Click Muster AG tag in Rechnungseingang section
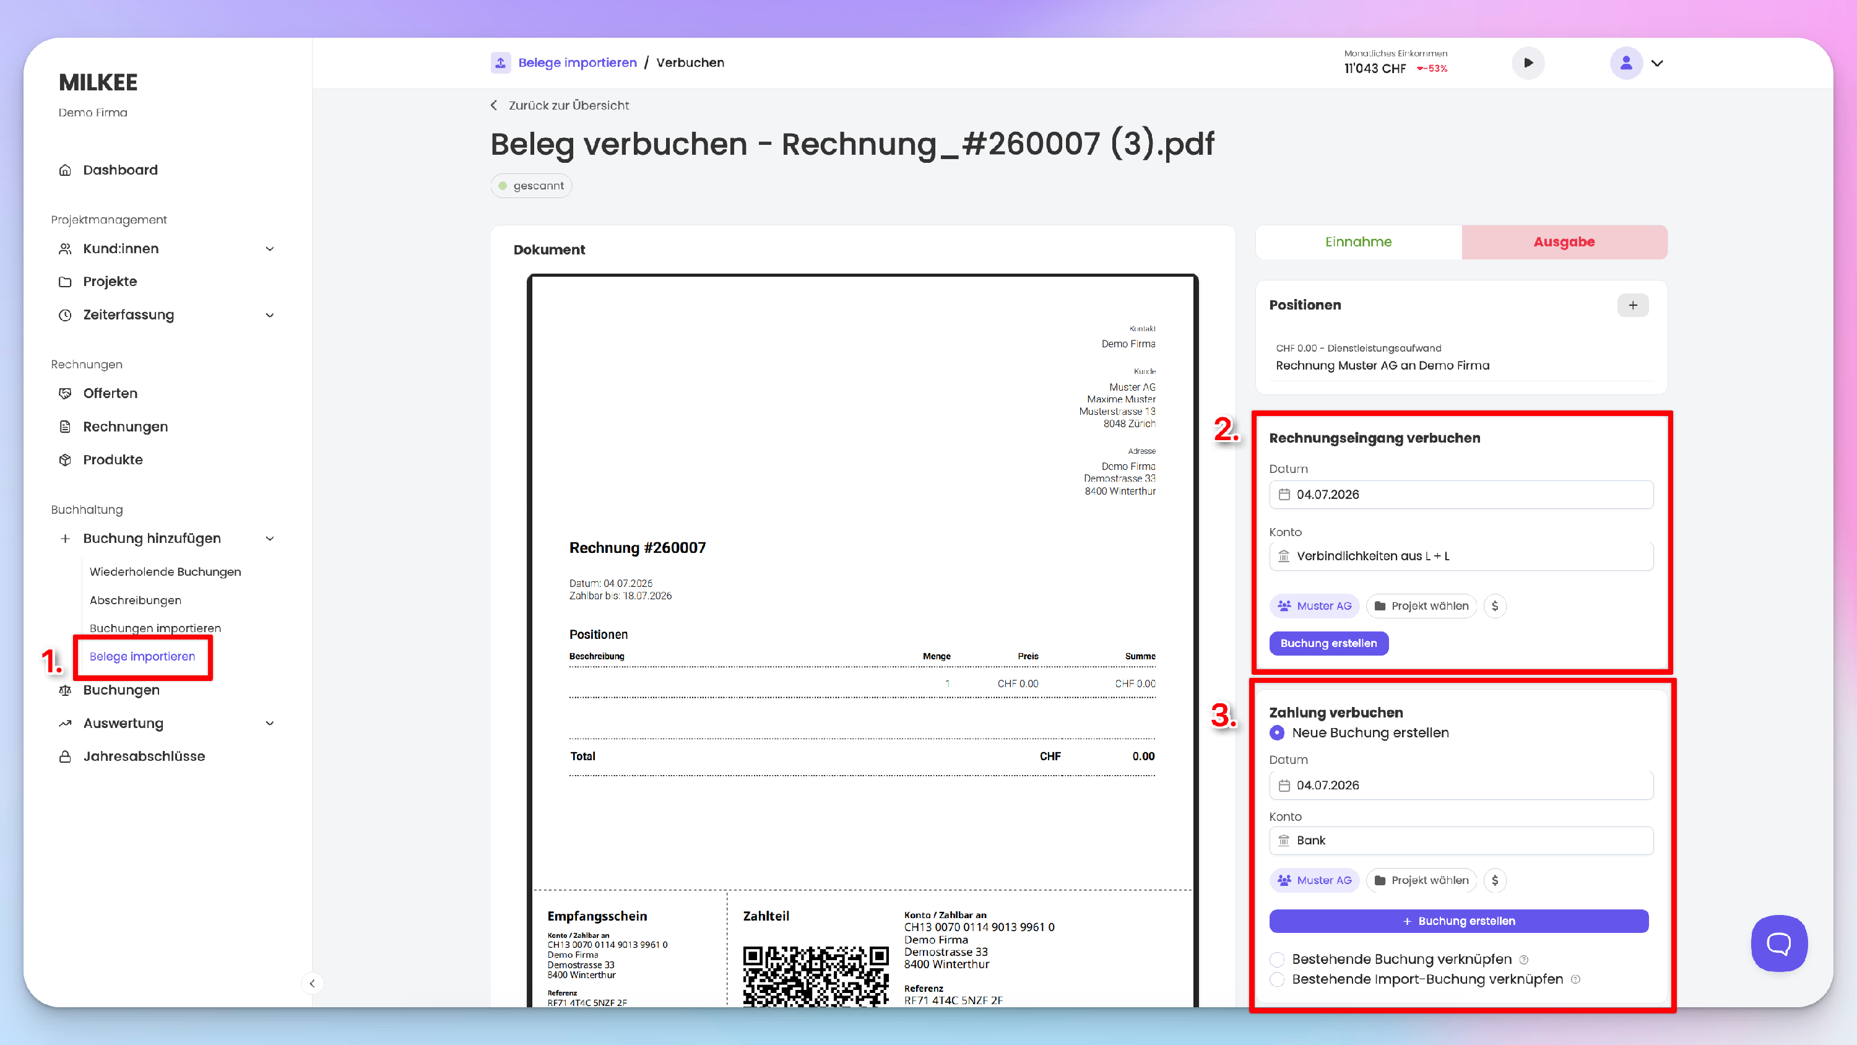The width and height of the screenshot is (1857, 1045). point(1314,606)
